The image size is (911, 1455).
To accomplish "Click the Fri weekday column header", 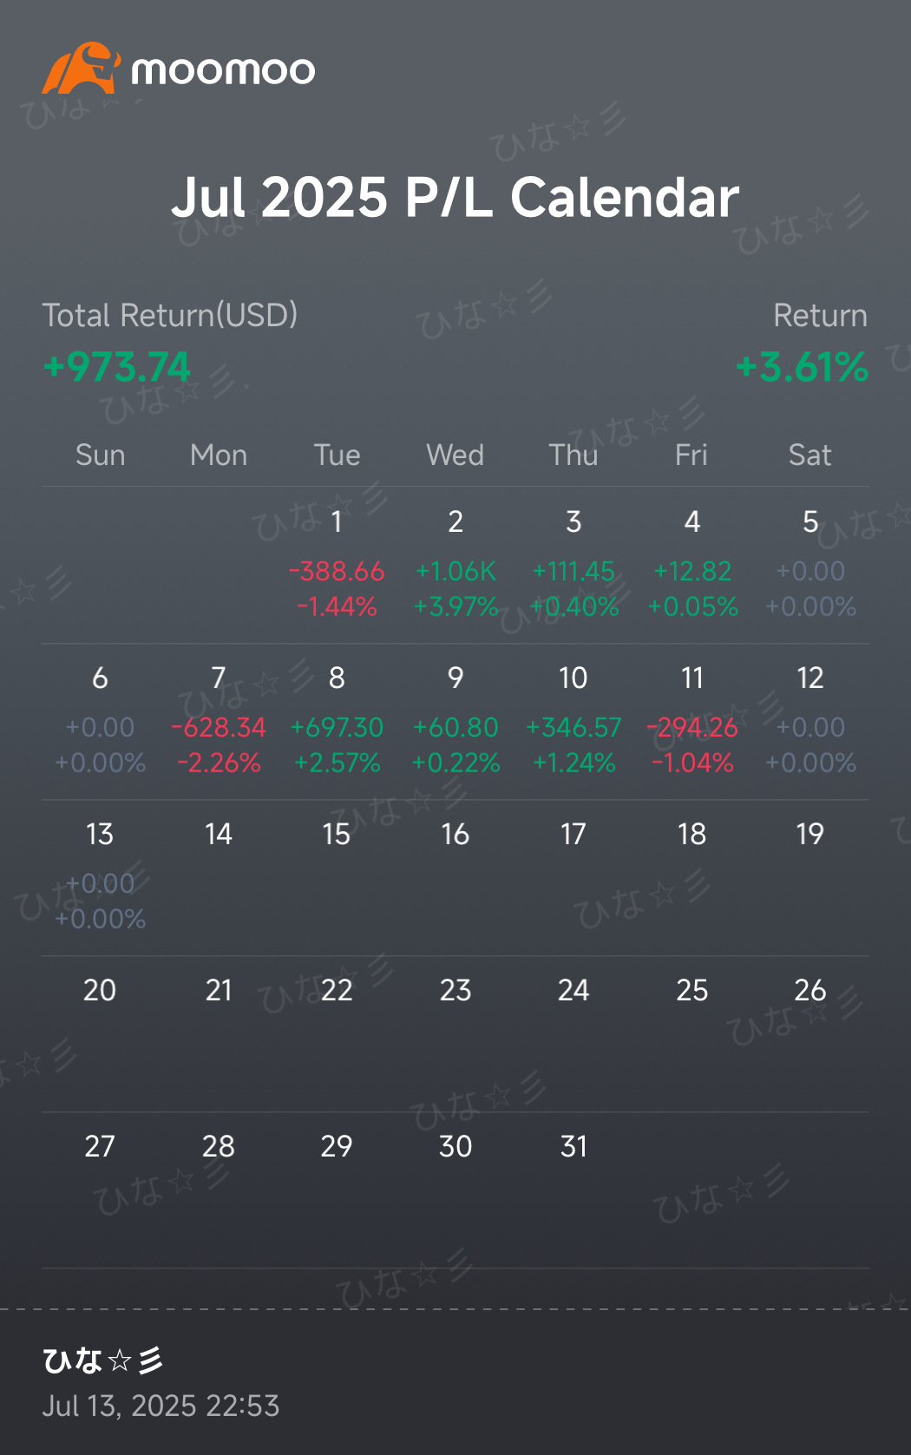I will point(691,455).
